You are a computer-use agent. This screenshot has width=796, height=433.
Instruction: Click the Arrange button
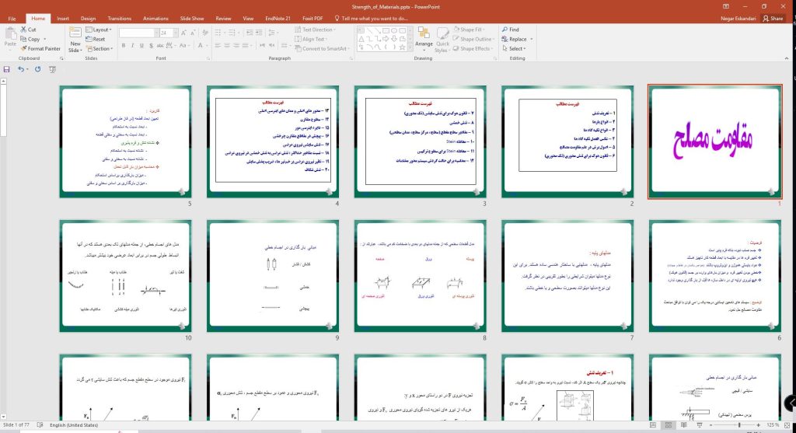pyautogui.click(x=424, y=38)
